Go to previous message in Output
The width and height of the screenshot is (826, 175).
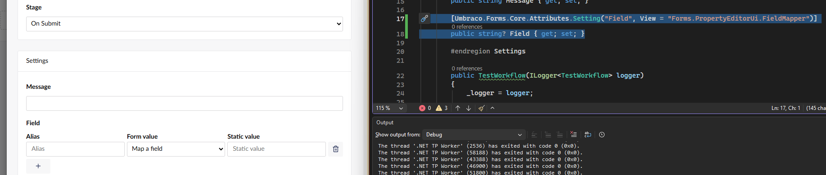[x=548, y=135]
